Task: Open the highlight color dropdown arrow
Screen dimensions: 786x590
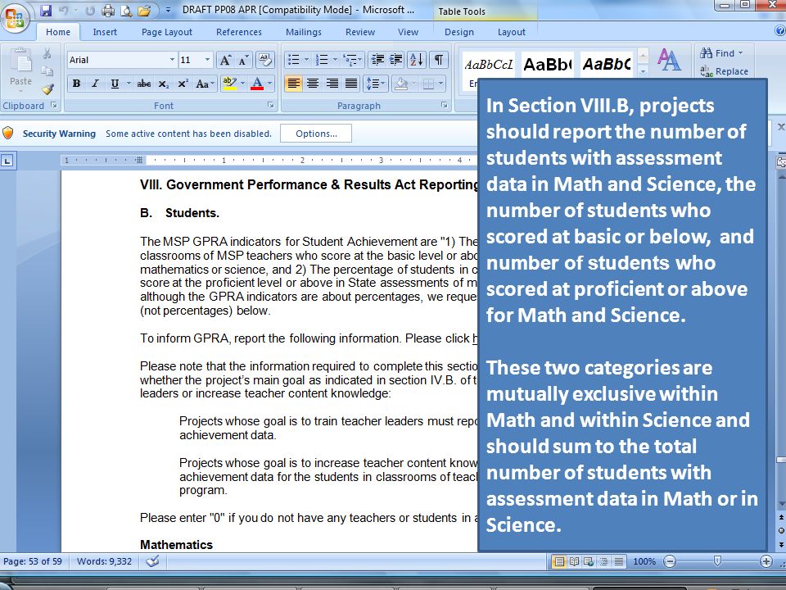Action: tap(243, 84)
